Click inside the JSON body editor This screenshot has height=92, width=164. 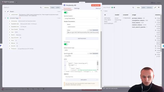[x=81, y=65]
